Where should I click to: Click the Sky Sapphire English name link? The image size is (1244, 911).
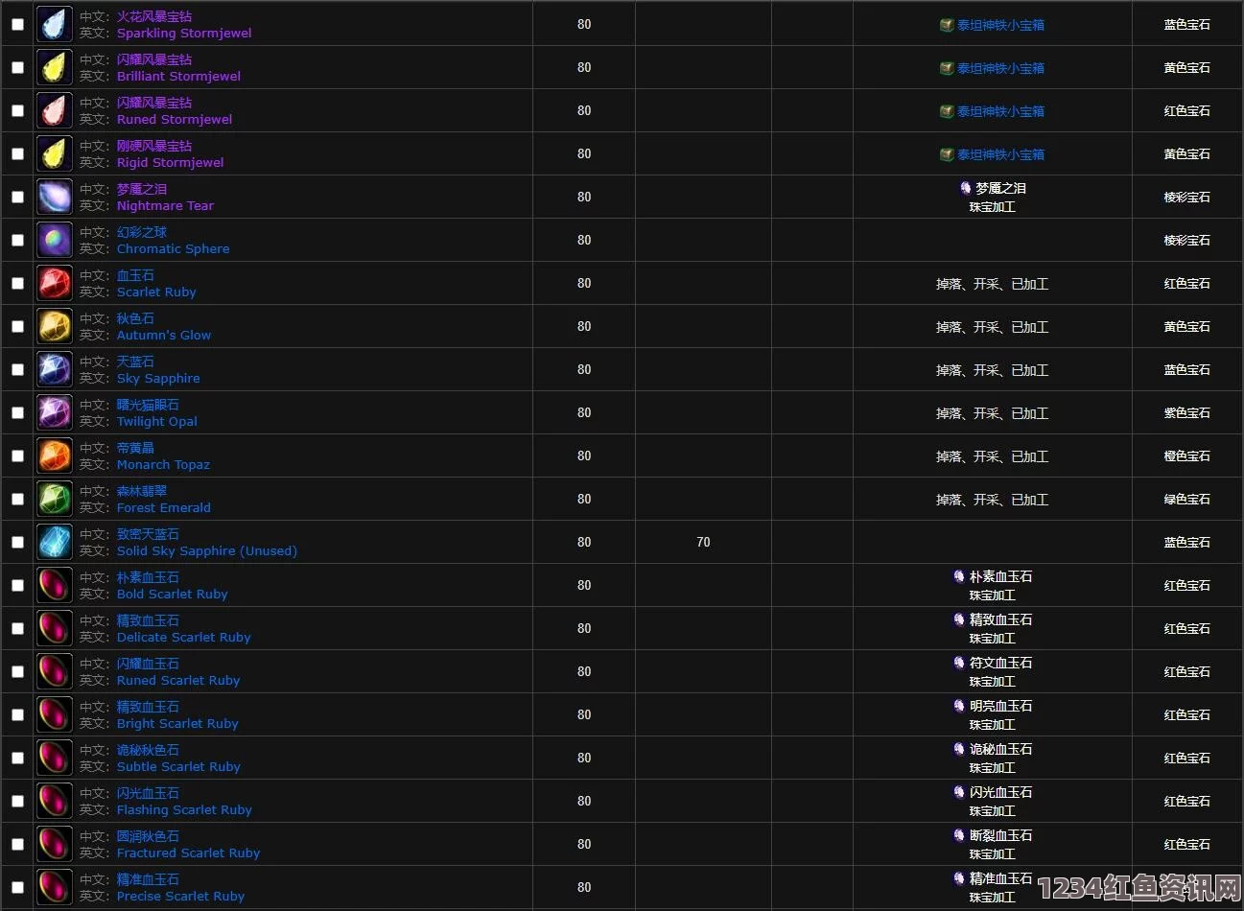158,378
